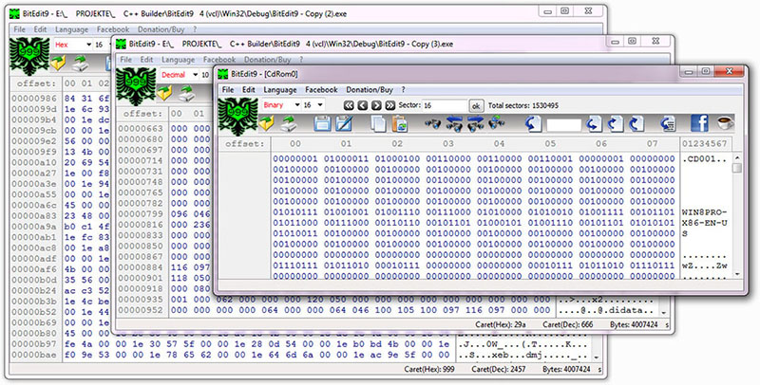Click column header 04 in CdRom0 window
This screenshot has height=385, width=760.
click(x=500, y=143)
